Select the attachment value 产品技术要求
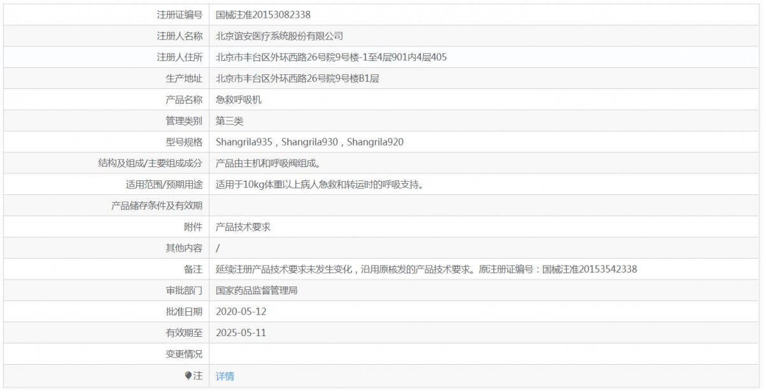The image size is (764, 392). pyautogui.click(x=243, y=227)
